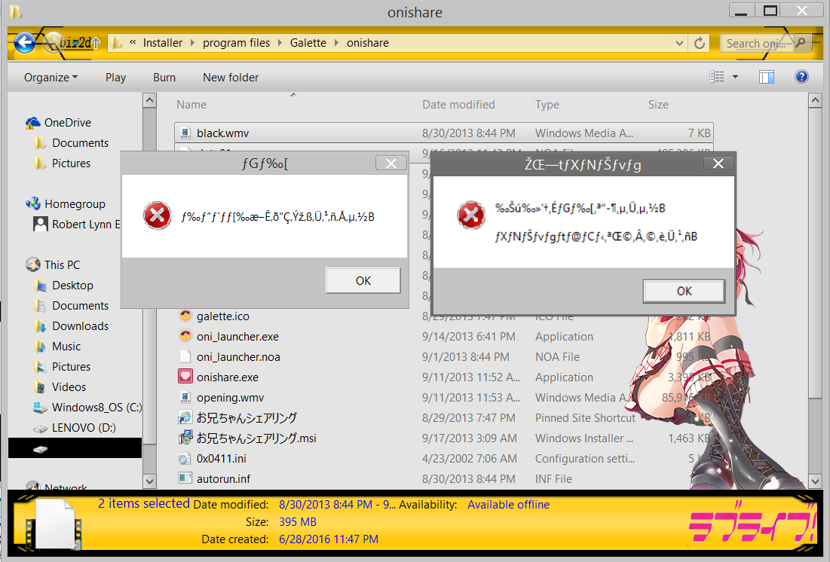This screenshot has width=830, height=562.
Task: Click the Up one level arrow
Action: coord(96,43)
